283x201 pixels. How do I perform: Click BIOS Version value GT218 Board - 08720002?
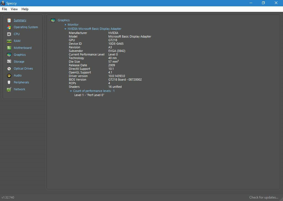point(125,80)
